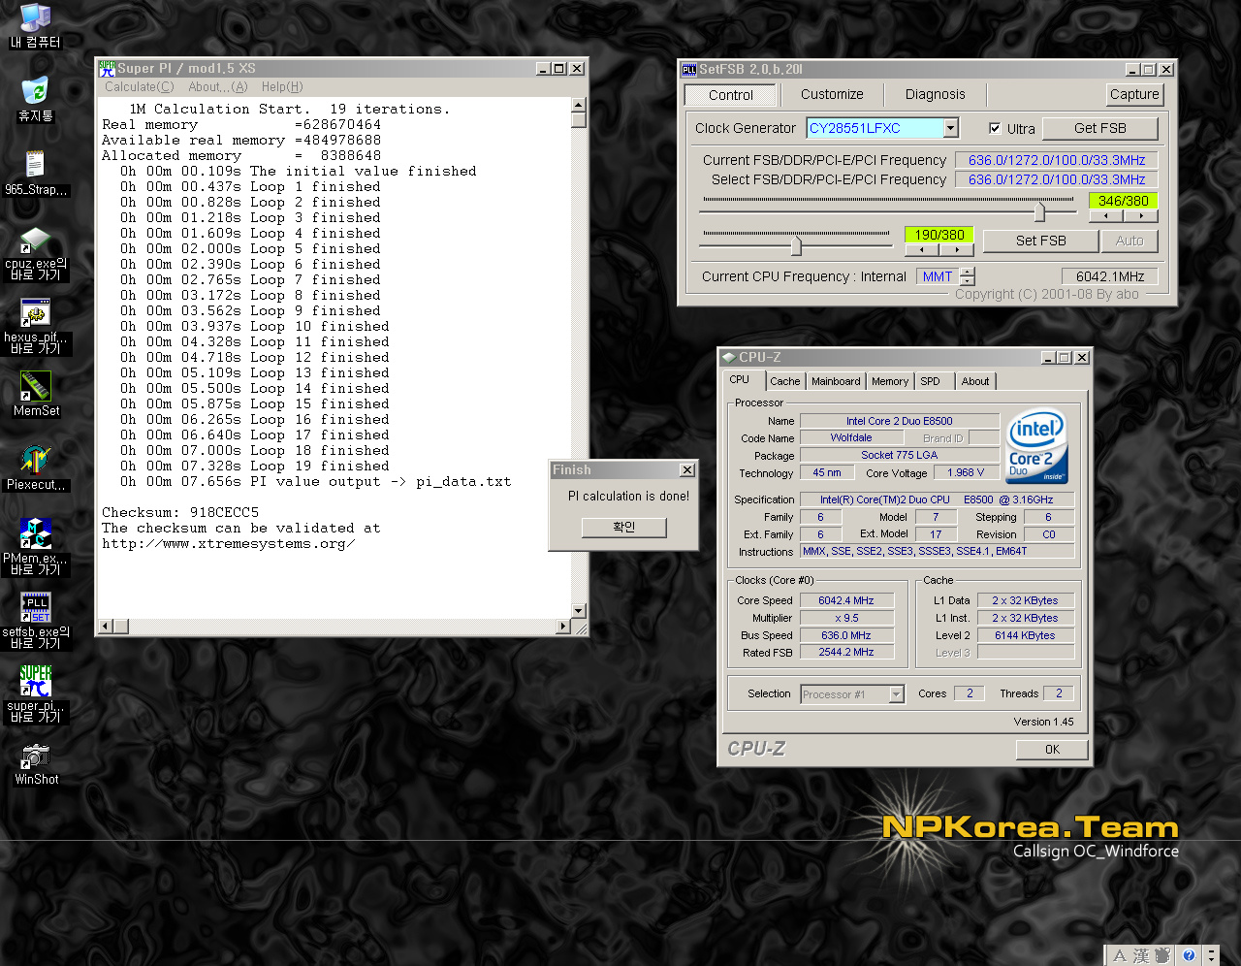The height and width of the screenshot is (966, 1241).
Task: Click the Super PI vertical scrollbar up arrow
Action: (x=579, y=105)
